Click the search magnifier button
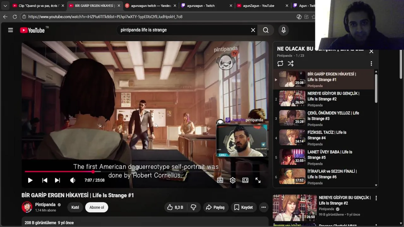 (266, 30)
